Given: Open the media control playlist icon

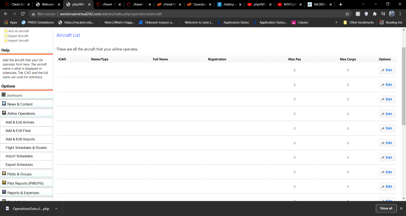Looking at the screenshot, I should pos(383,14).
